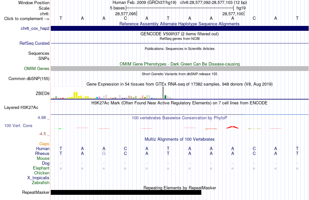
Task: Click the chr6_cox_hap2 track label
Action: [35, 29]
